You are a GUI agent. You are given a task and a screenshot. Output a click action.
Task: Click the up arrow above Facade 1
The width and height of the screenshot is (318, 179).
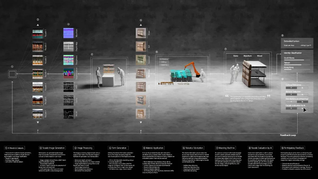pyautogui.click(x=38, y=25)
